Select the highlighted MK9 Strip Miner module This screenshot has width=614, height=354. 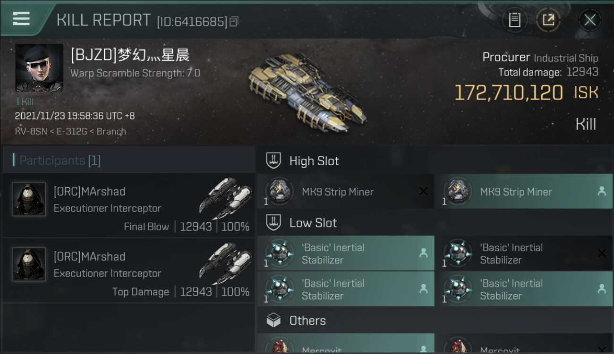[524, 191]
